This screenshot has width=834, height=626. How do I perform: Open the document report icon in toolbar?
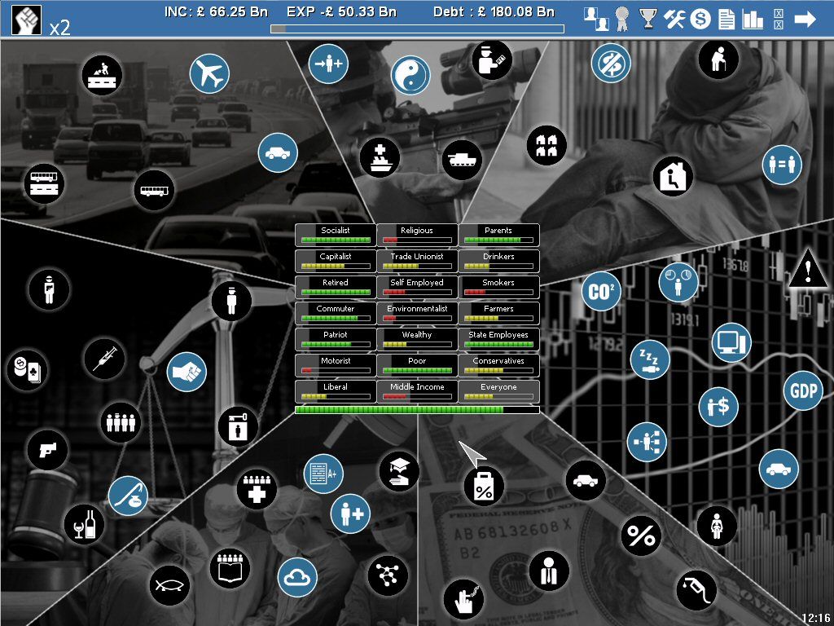pyautogui.click(x=726, y=19)
